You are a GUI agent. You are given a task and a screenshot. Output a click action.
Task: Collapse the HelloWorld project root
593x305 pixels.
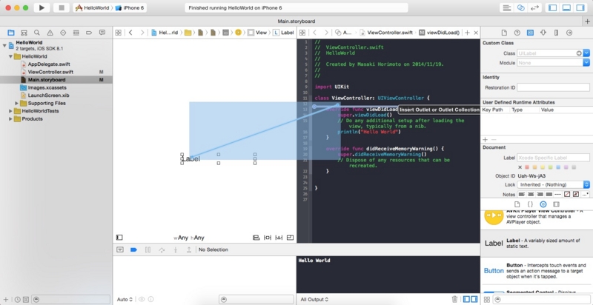[x=4, y=46]
